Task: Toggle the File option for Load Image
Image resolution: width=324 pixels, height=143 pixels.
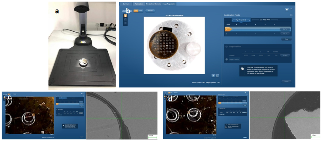Action: click(x=136, y=11)
